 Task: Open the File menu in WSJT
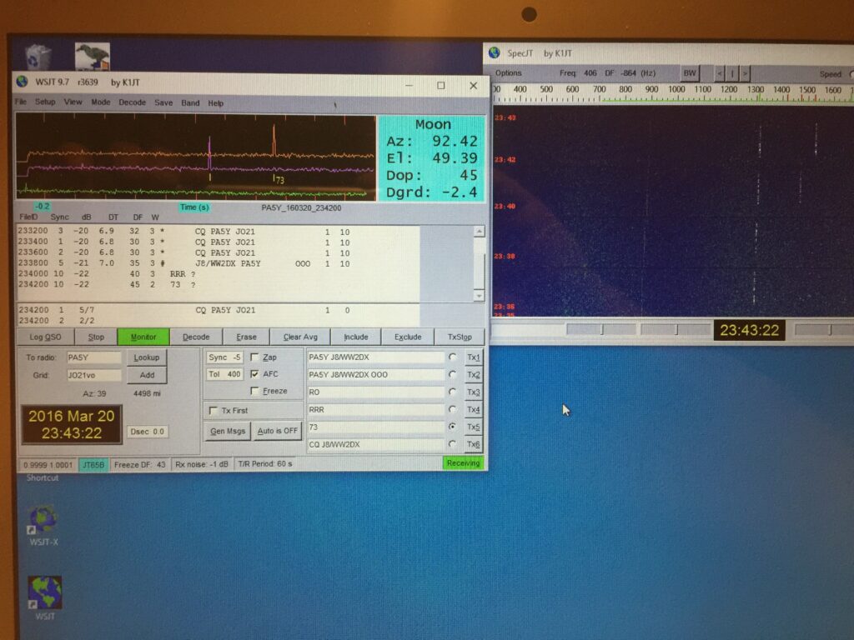21,102
